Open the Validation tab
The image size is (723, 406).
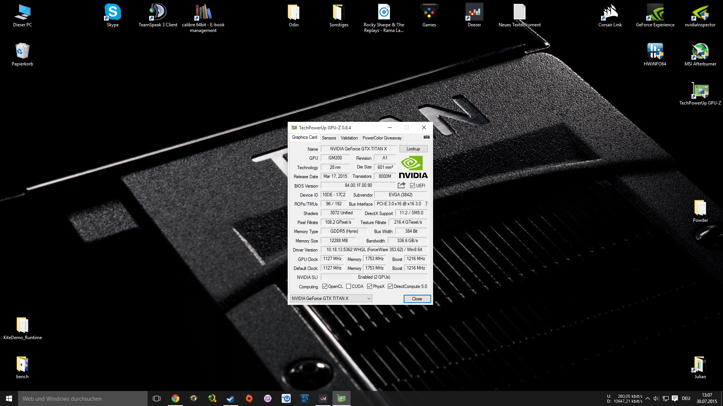point(349,138)
